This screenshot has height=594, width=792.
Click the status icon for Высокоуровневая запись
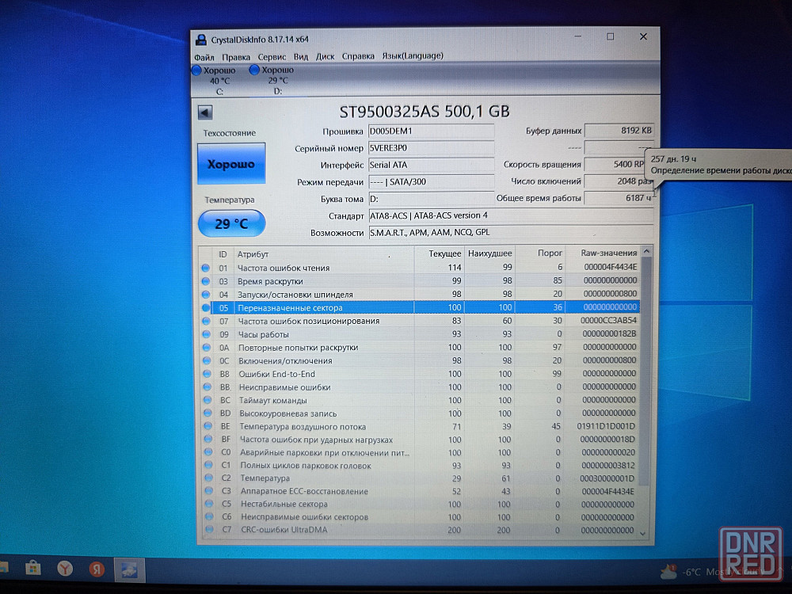(208, 413)
